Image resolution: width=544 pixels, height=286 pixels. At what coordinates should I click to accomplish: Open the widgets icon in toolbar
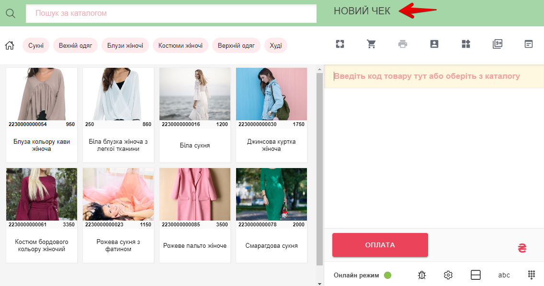point(466,44)
